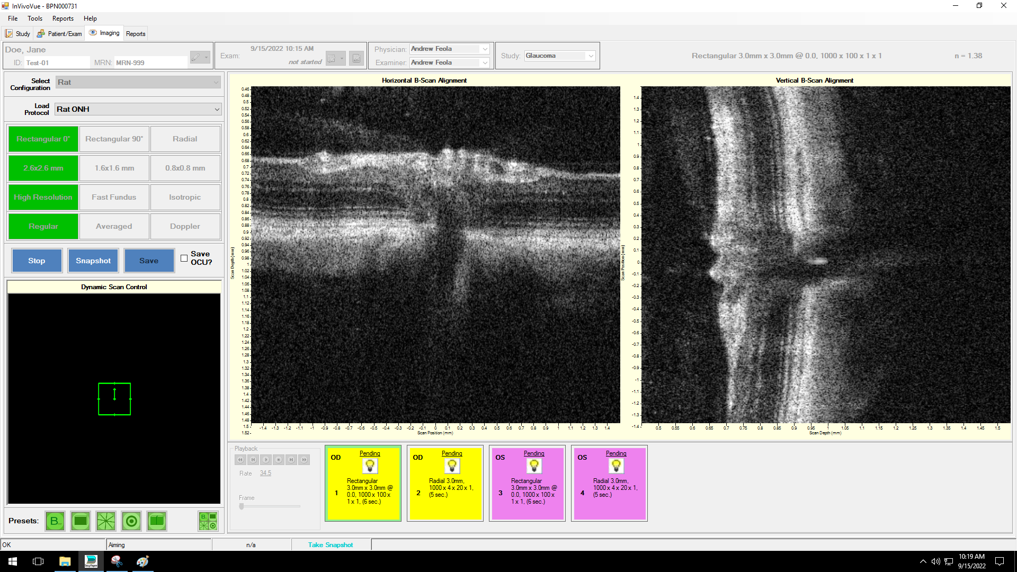Open the multi-preset grid icon
Image resolution: width=1017 pixels, height=572 pixels.
[208, 521]
